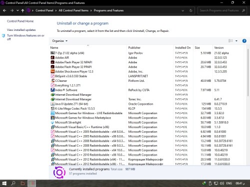Click the BitSpirit v3.6.0.550 Stable icon
Screen dimensions: 250x187
[52, 76]
